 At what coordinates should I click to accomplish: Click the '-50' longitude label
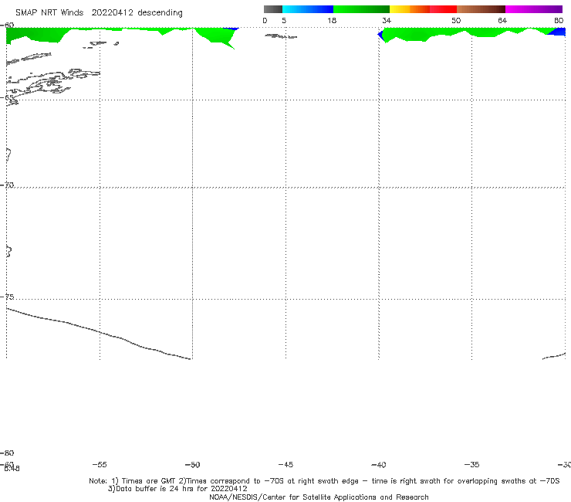point(192,464)
